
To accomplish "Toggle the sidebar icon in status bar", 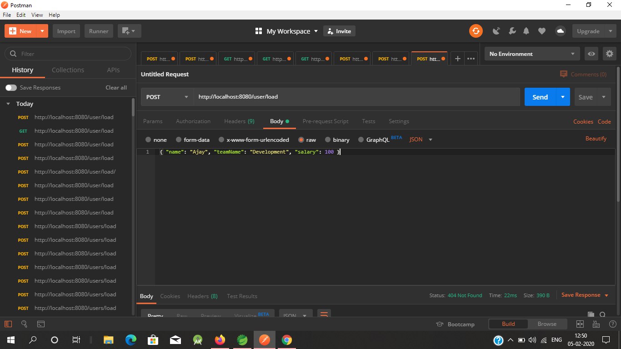I will coord(8,324).
